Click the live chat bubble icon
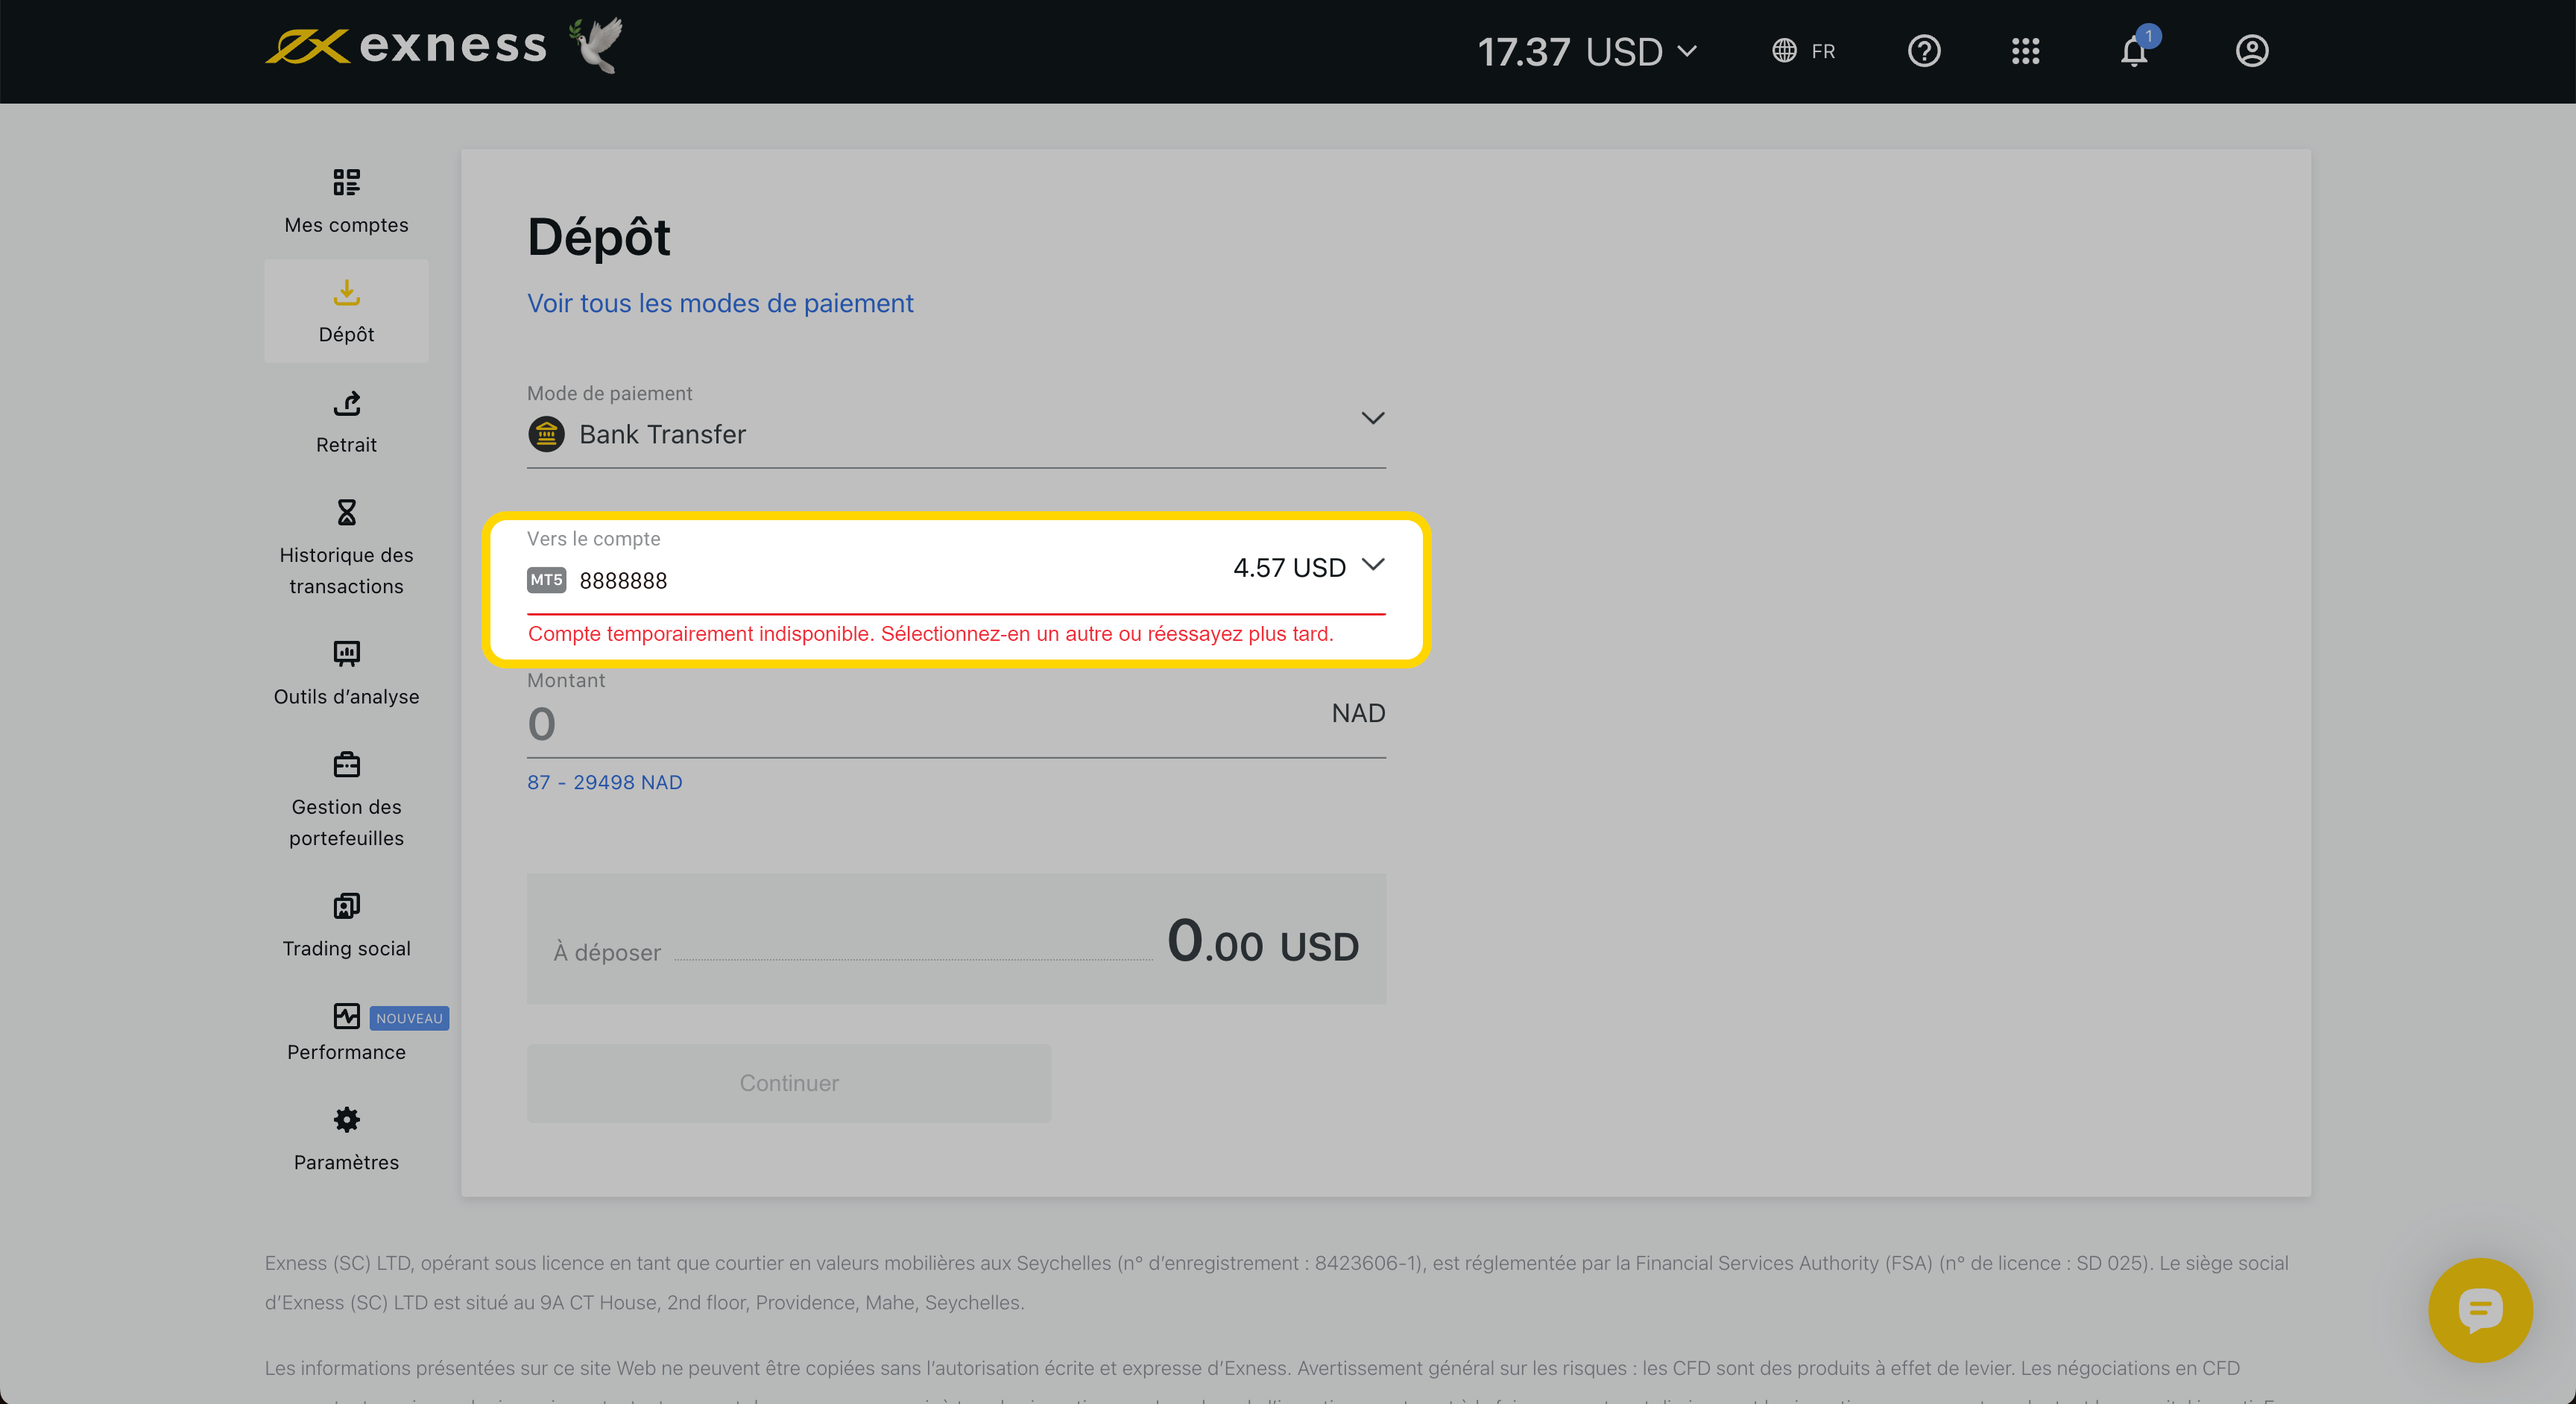Viewport: 2576px width, 1404px height. pos(2479,1309)
